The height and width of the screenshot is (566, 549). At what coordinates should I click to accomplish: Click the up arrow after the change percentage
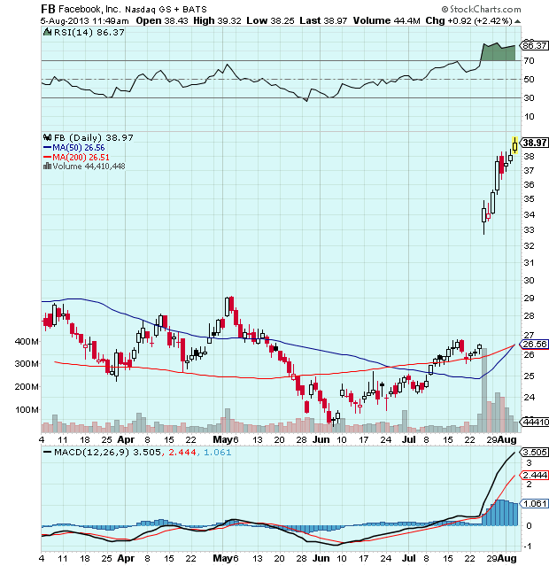tap(517, 21)
